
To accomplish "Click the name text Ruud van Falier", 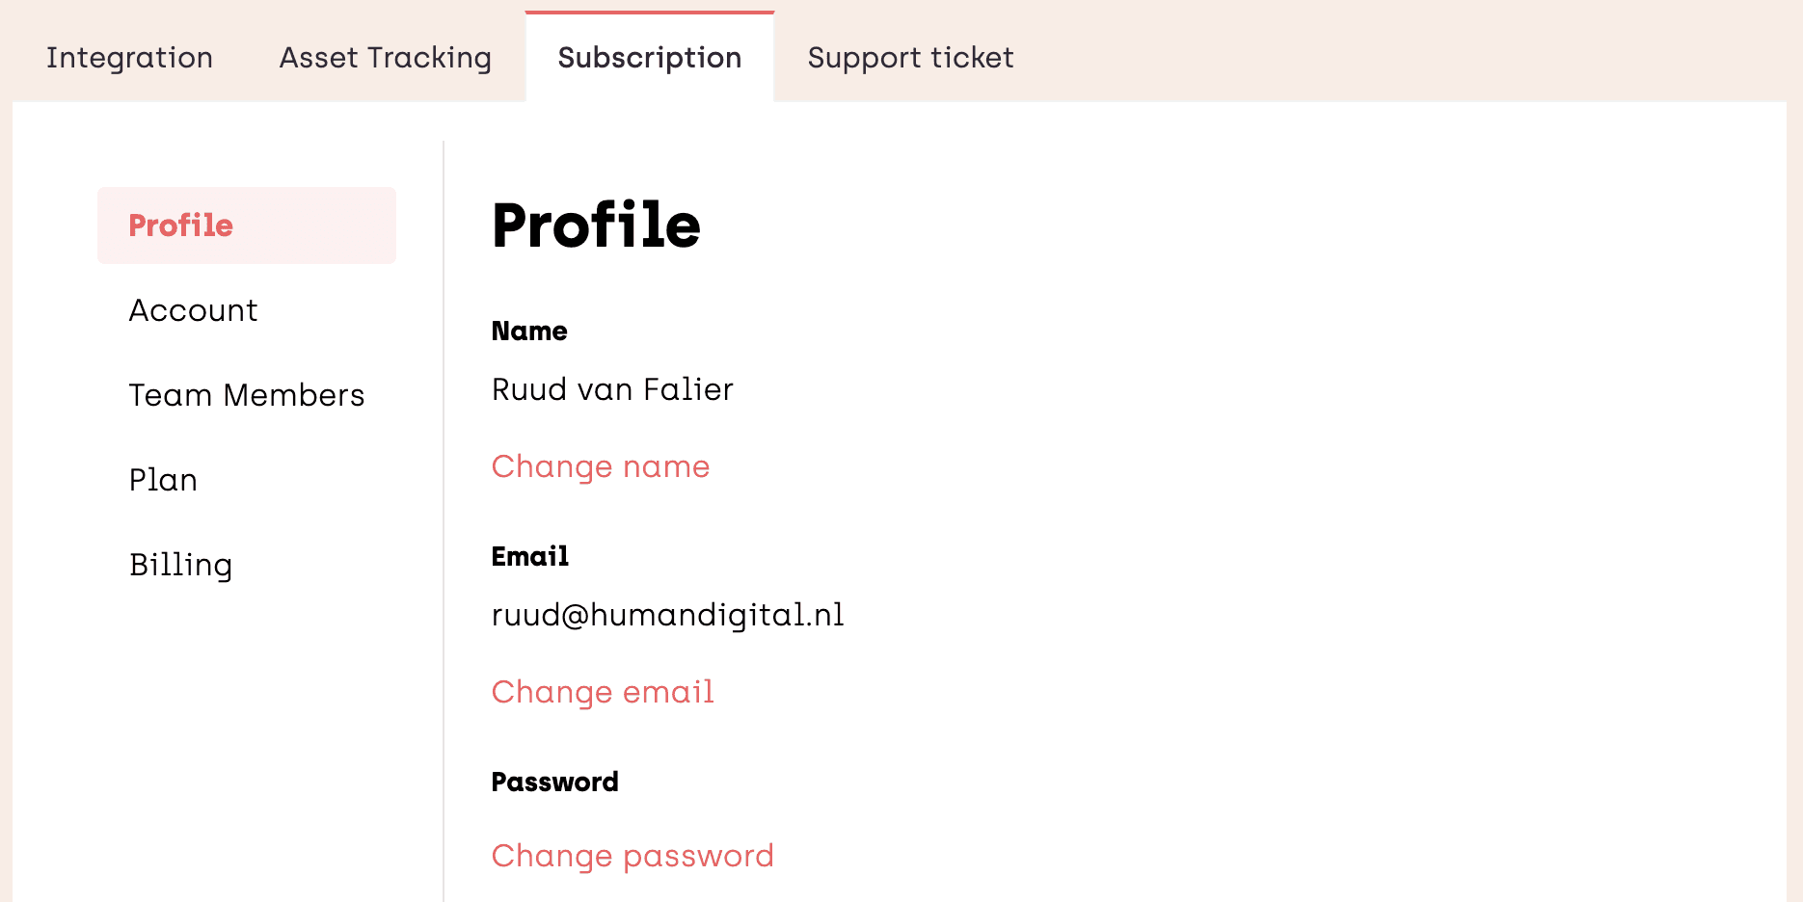I will pos(612,389).
